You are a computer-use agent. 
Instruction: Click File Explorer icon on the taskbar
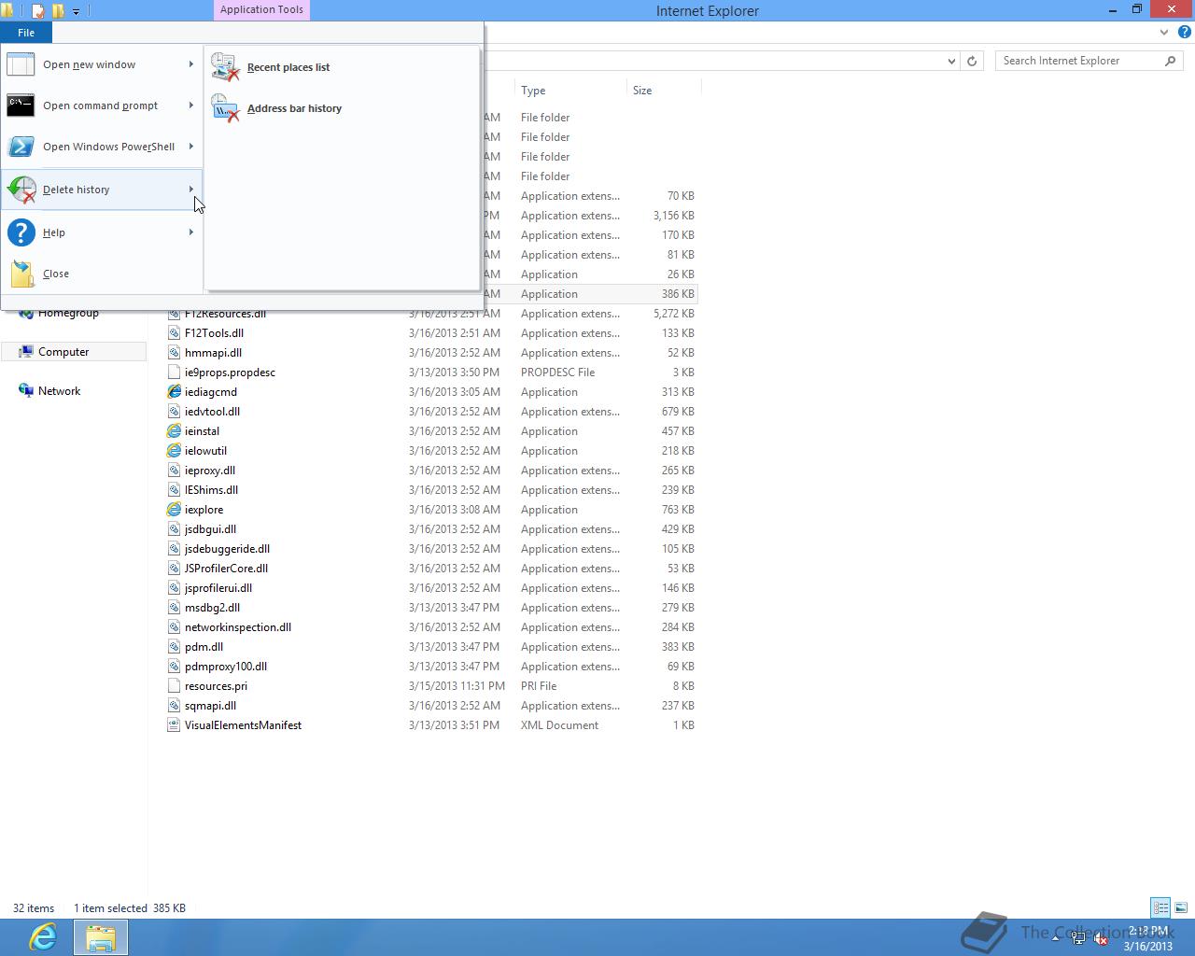pyautogui.click(x=101, y=936)
